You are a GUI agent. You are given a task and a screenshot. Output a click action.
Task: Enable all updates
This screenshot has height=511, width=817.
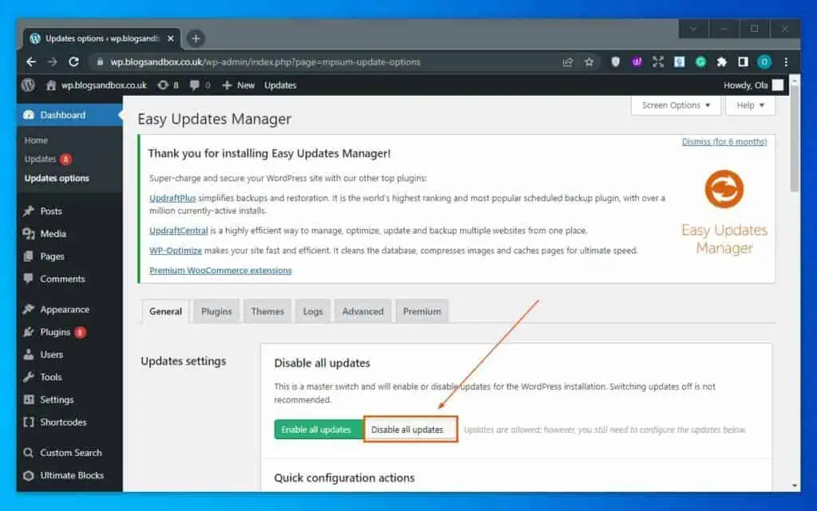coord(318,429)
